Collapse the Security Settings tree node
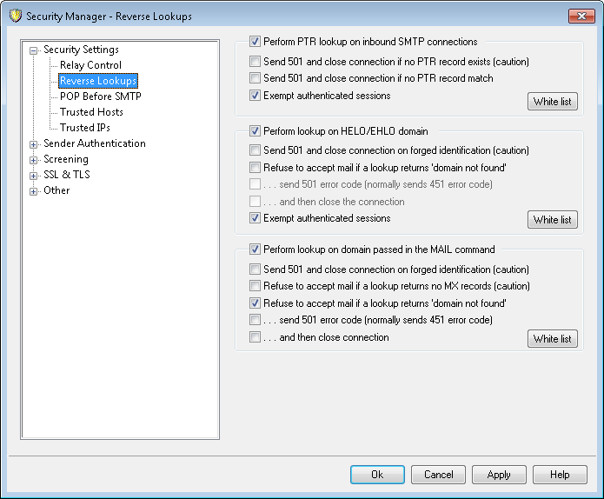 point(34,50)
